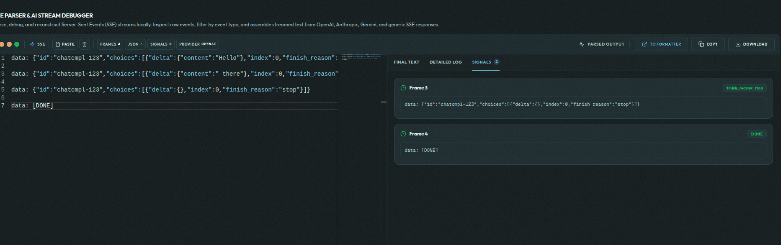Click the green window dot

coord(17,44)
